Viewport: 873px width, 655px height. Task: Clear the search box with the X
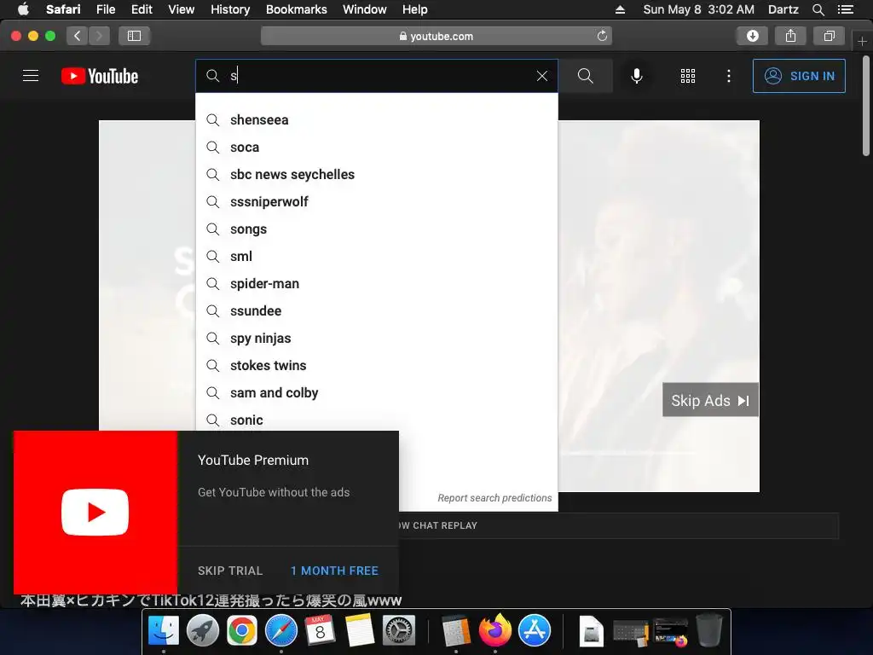point(541,76)
